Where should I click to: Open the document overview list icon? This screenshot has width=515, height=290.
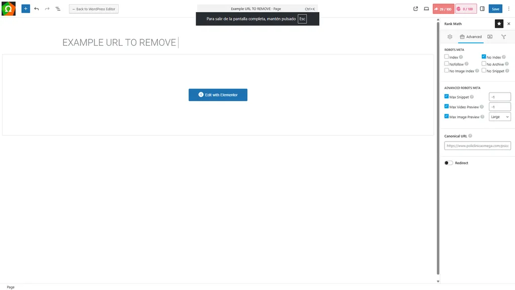pos(58,9)
